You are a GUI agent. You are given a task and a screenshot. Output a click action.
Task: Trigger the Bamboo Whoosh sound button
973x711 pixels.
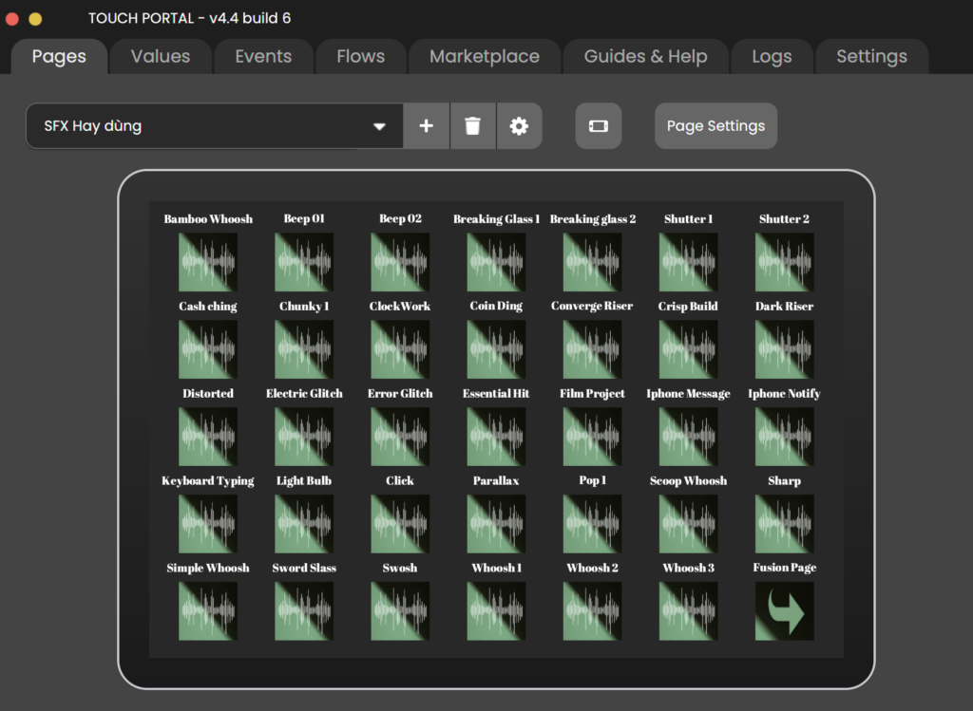click(x=208, y=262)
